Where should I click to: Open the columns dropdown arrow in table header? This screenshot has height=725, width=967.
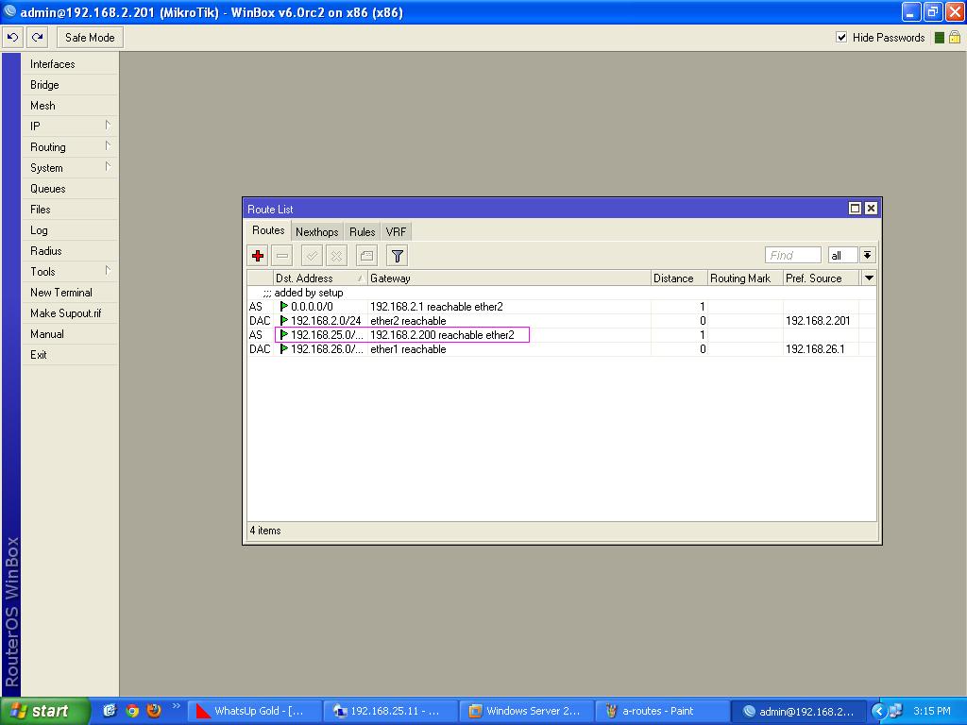tap(869, 278)
